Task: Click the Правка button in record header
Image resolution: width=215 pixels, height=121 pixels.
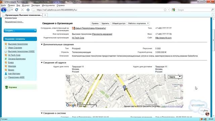Action: [x=95, y=24]
